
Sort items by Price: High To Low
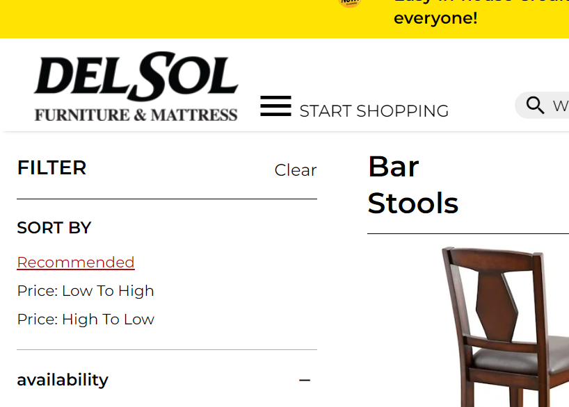pyautogui.click(x=86, y=319)
